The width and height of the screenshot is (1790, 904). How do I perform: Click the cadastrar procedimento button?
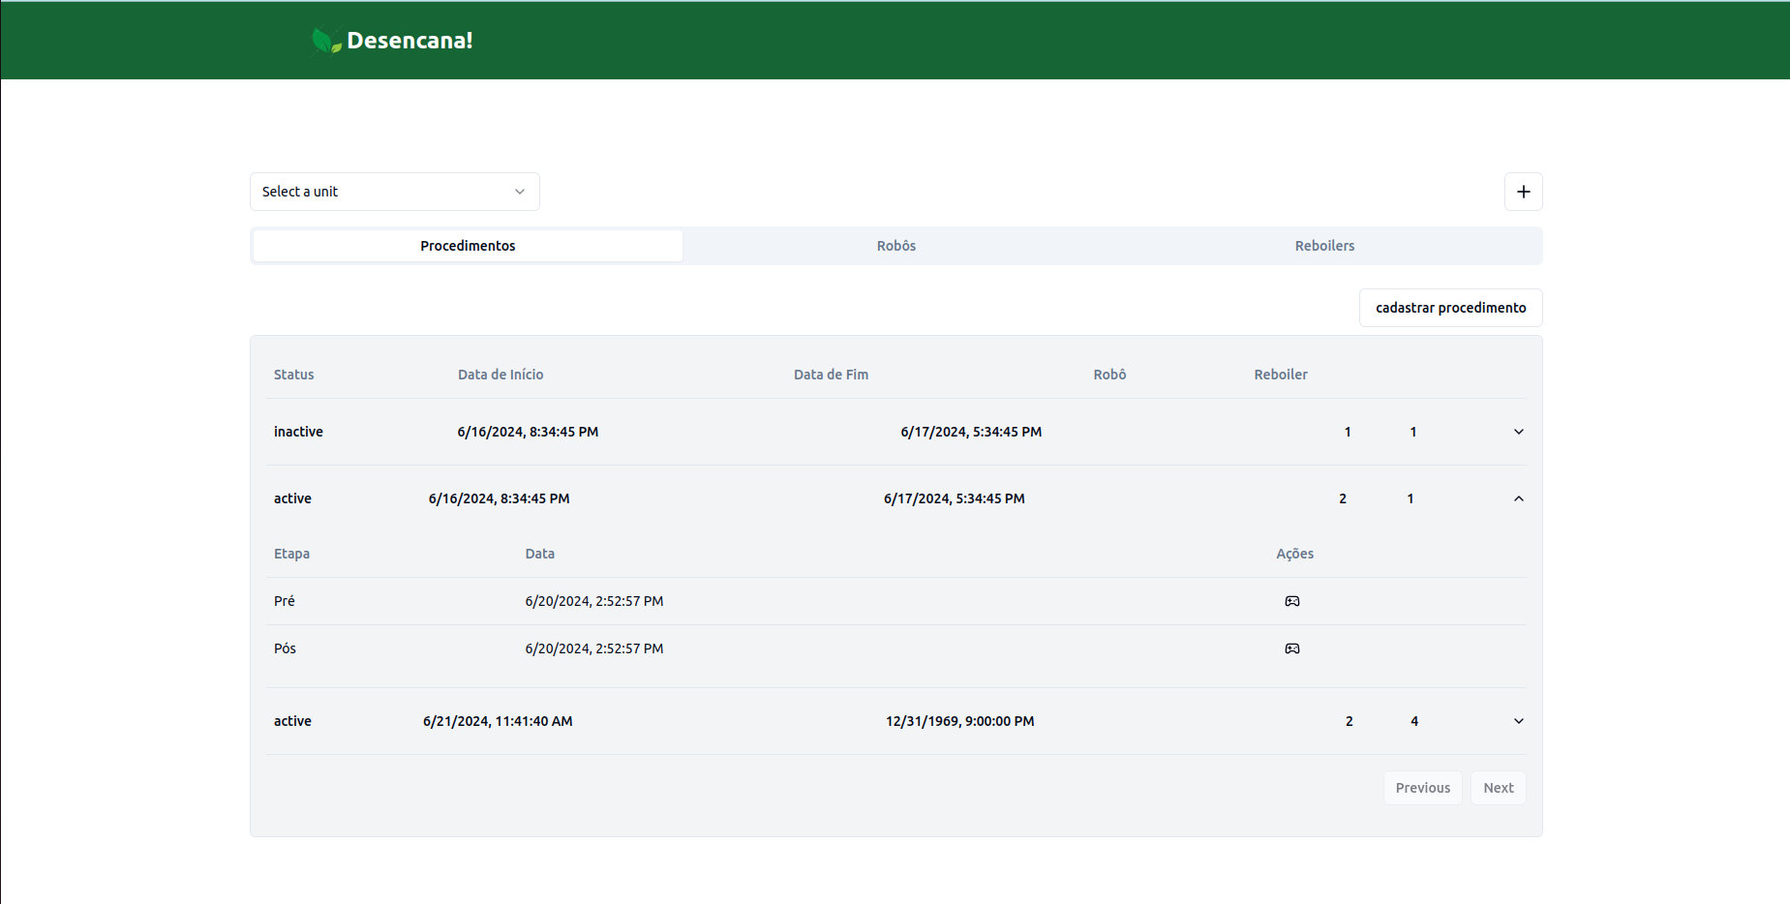pyautogui.click(x=1450, y=308)
